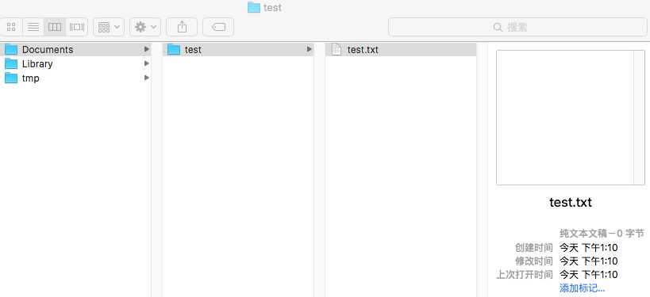Switch to Cover Flow view
Screen dimensions: 650x297
[x=77, y=27]
